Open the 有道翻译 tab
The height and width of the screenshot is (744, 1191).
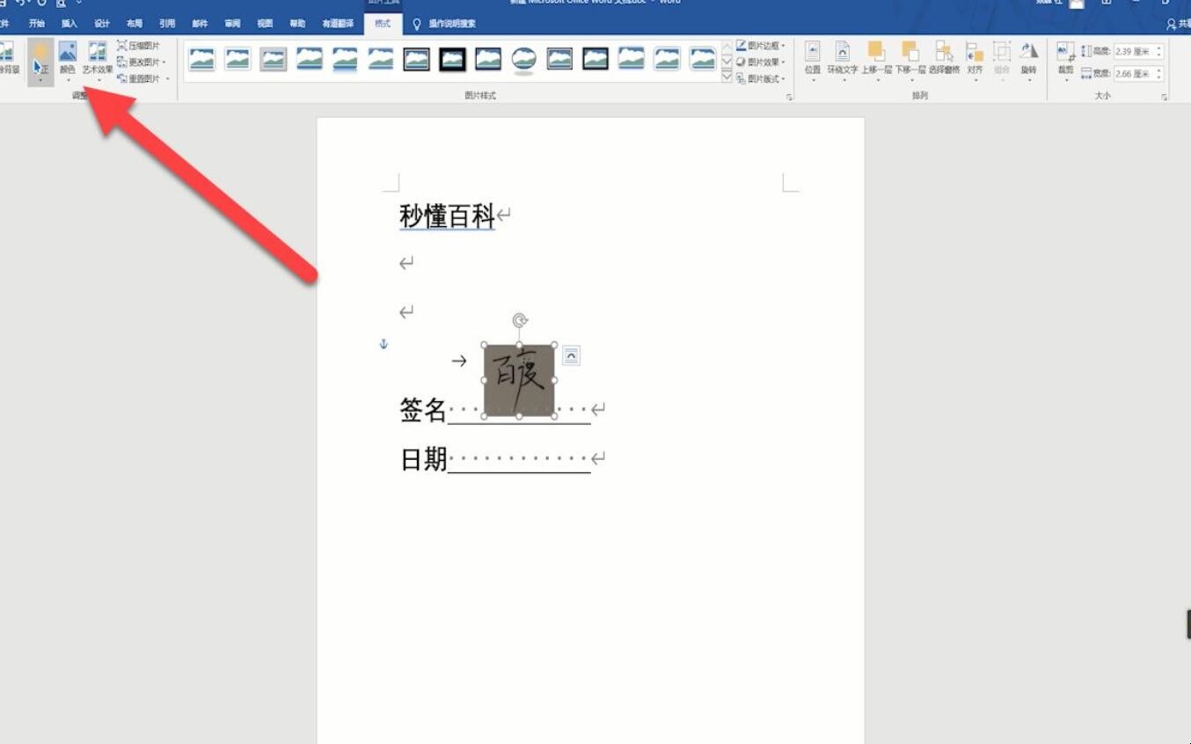pos(338,24)
